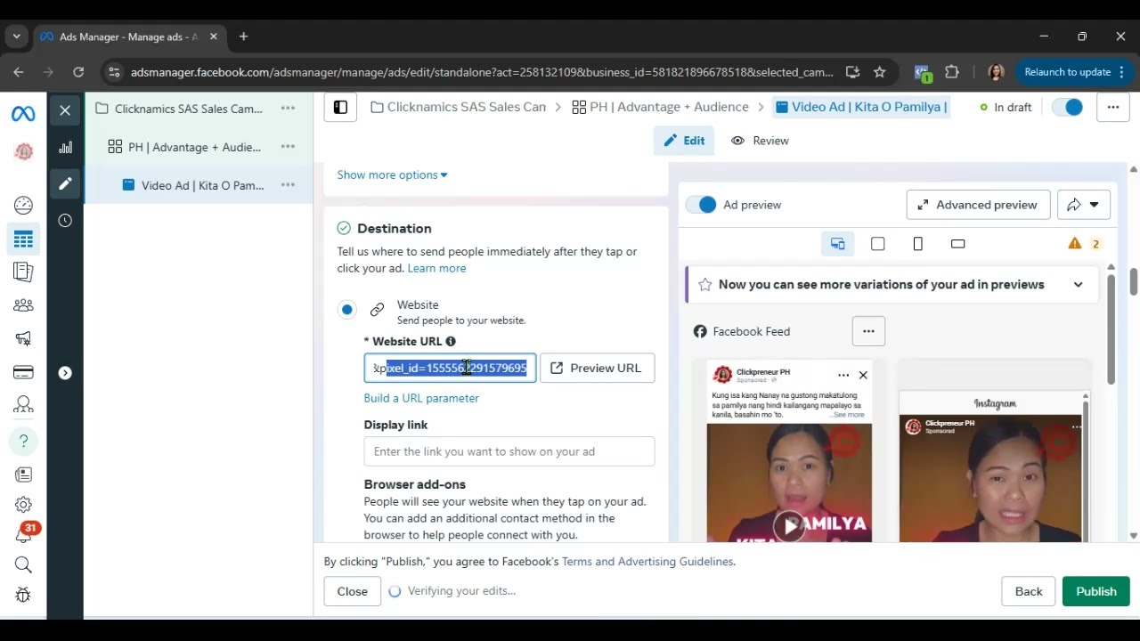The width and height of the screenshot is (1140, 641).
Task: Open notifications bell with 31 badge
Action: [x=24, y=534]
